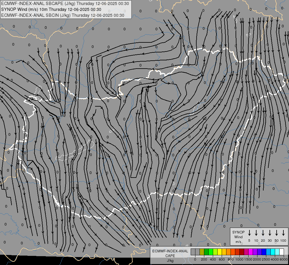Click the '800' tick label on CAPE scale
Screen dimensions: 289x265
(231, 259)
